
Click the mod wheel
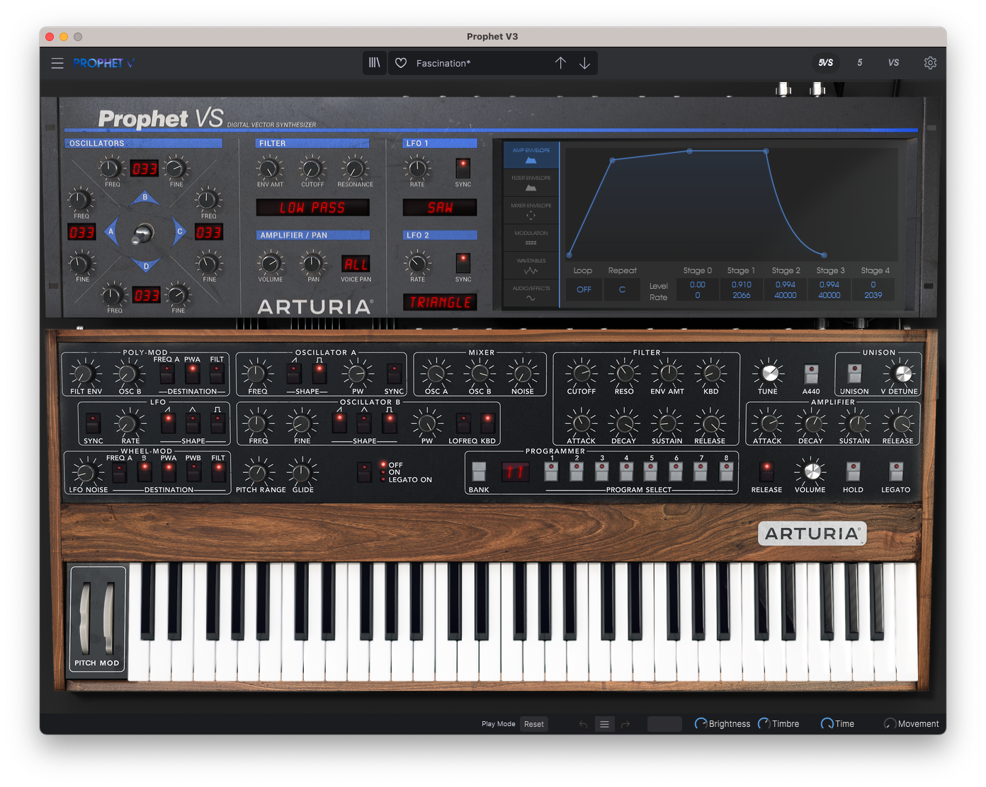pyautogui.click(x=108, y=618)
